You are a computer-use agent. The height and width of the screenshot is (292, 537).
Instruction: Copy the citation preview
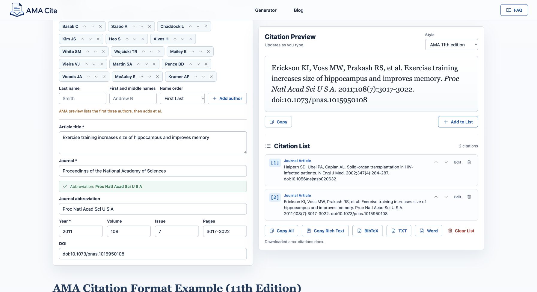coord(278,122)
